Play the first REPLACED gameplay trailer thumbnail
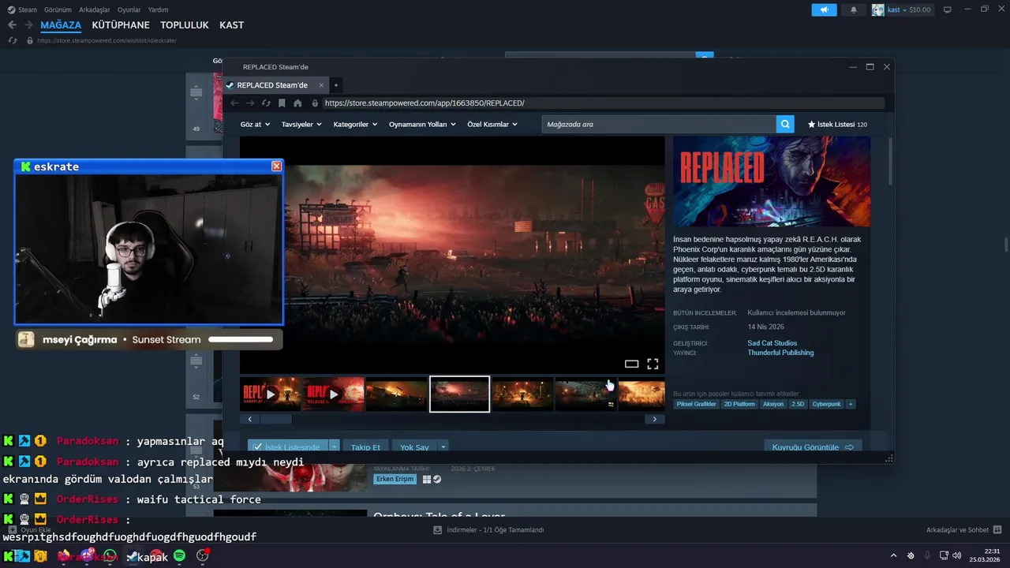1010x568 pixels. (x=271, y=394)
